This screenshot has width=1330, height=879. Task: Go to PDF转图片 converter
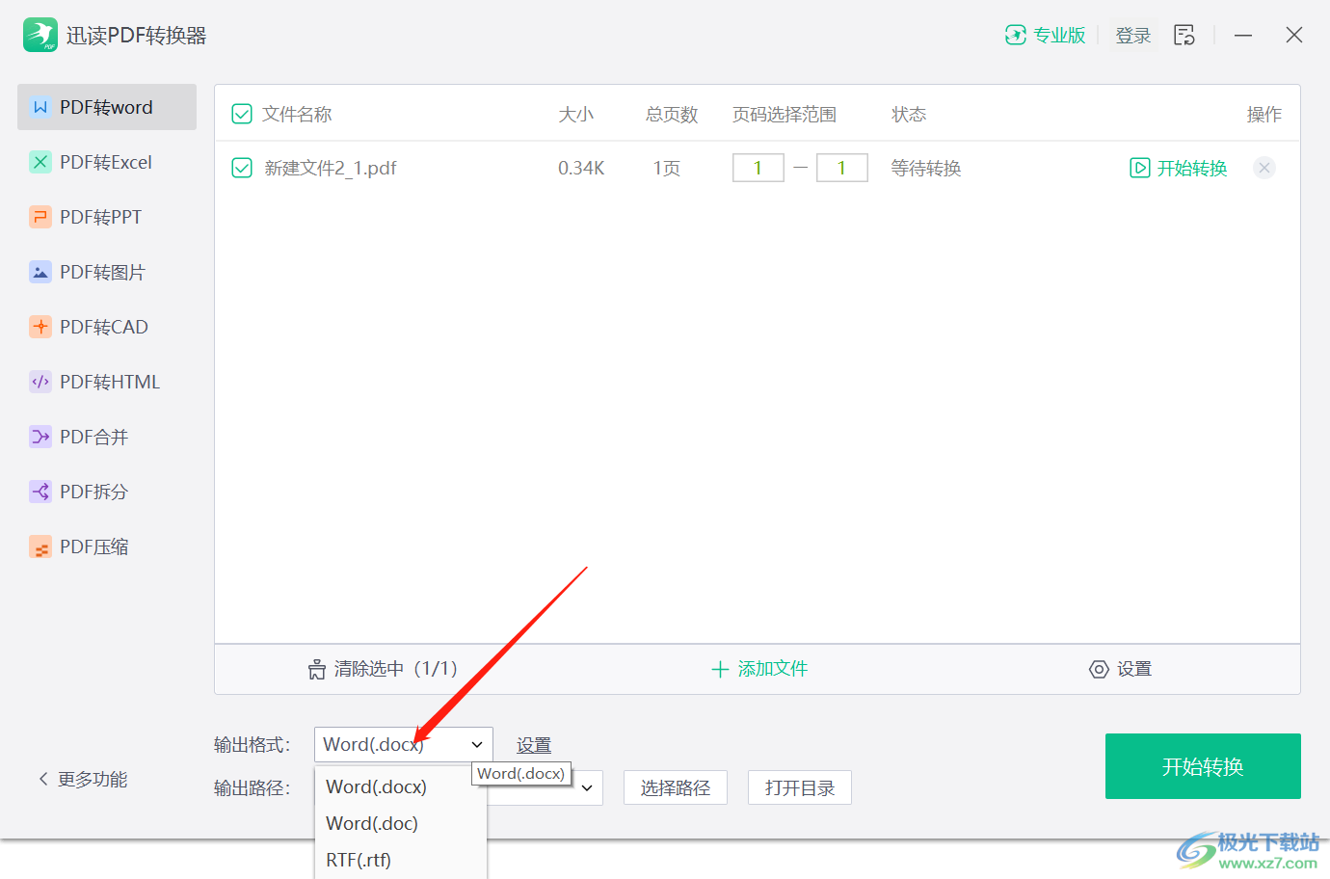107,272
